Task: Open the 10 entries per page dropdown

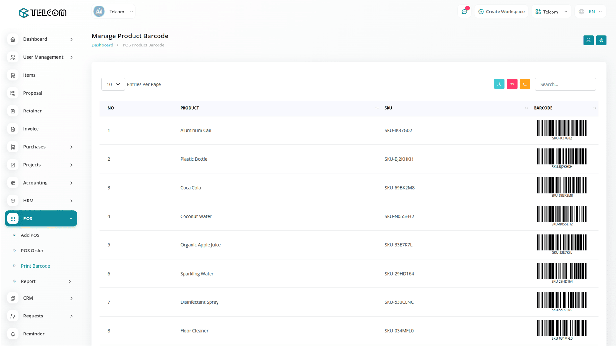Action: point(113,84)
